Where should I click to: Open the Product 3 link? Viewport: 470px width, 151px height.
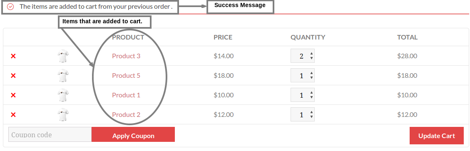coord(126,56)
